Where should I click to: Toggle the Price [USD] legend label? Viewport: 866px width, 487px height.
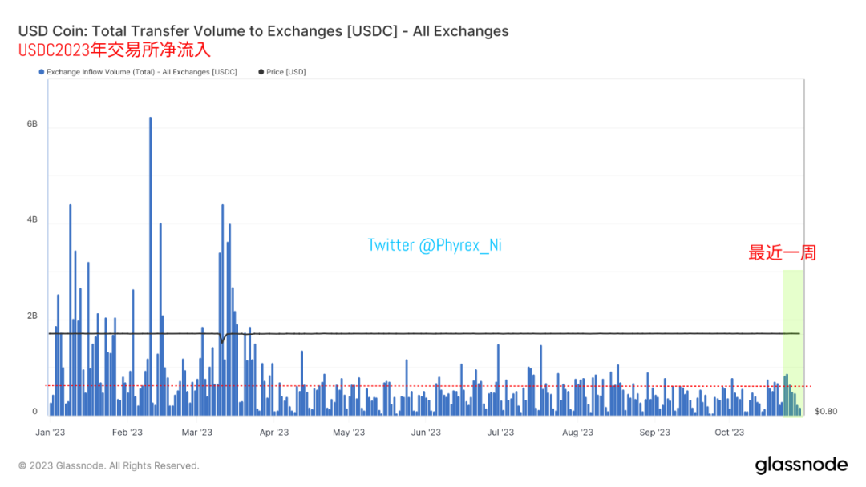(286, 72)
